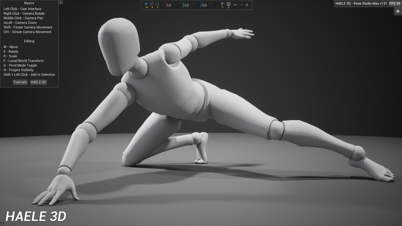The height and width of the screenshot is (226, 402).
Task: Select the Scale tool (R)
Action: coord(152,4)
